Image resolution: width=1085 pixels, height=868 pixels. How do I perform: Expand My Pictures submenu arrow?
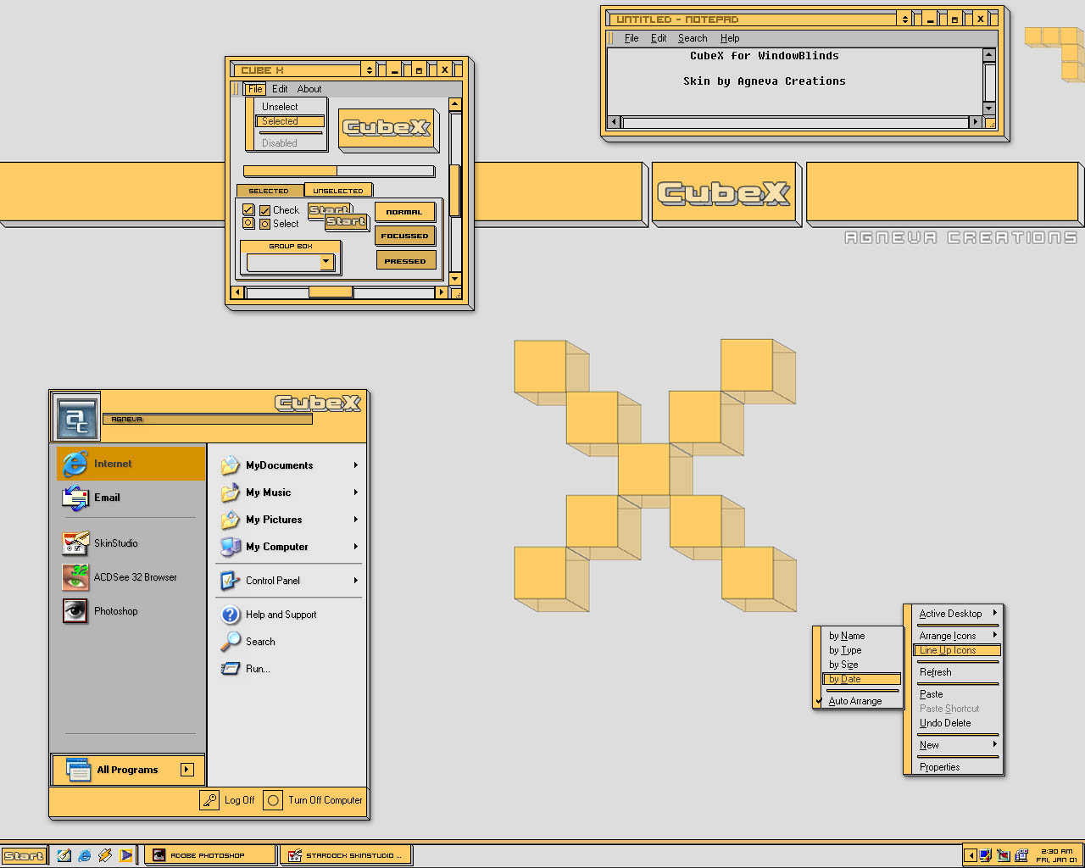(356, 520)
